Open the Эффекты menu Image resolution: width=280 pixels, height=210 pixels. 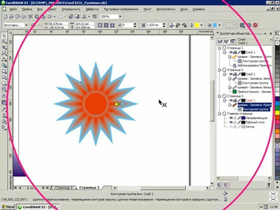(92, 9)
